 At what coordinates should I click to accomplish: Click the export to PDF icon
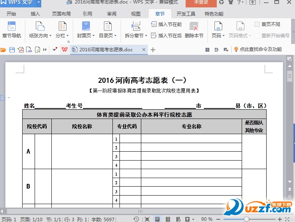point(21,50)
